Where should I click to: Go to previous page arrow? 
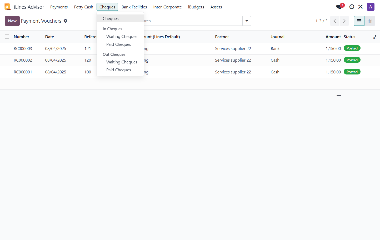(335, 21)
